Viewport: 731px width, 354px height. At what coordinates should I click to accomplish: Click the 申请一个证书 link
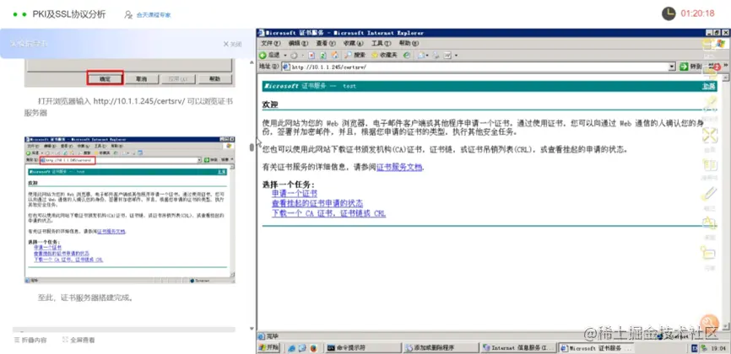[294, 193]
